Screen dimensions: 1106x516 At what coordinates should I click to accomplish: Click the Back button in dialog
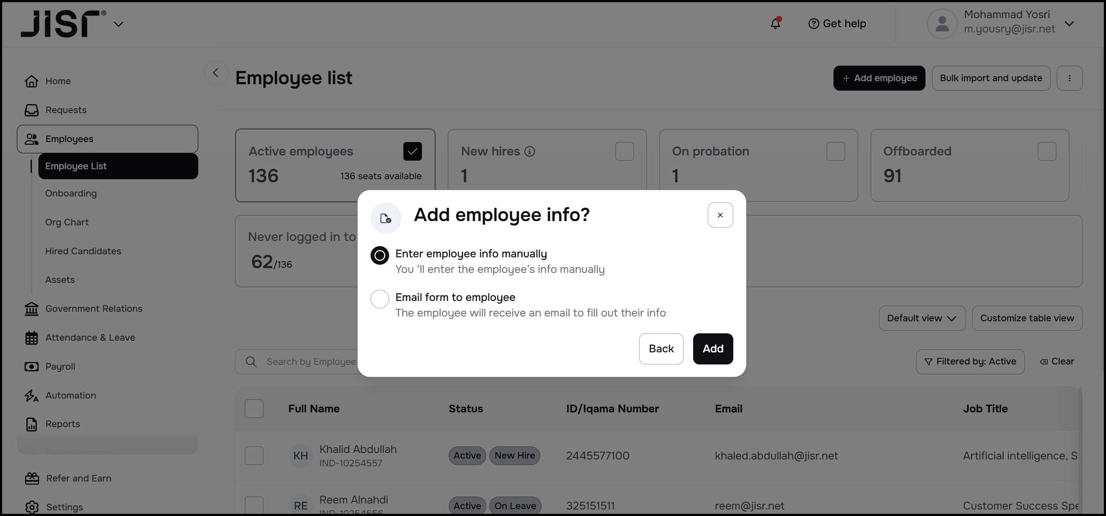pos(661,348)
